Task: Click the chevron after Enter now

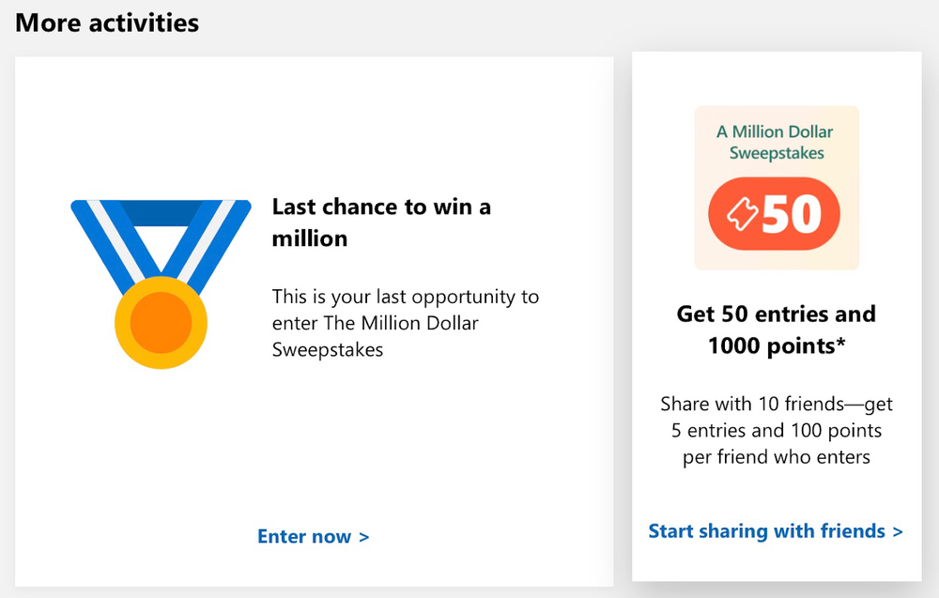Action: [363, 536]
